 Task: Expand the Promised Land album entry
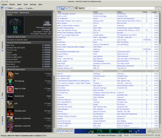(x=29, y=112)
